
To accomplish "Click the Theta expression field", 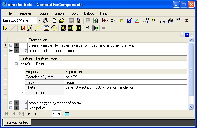I will click(x=126, y=87).
